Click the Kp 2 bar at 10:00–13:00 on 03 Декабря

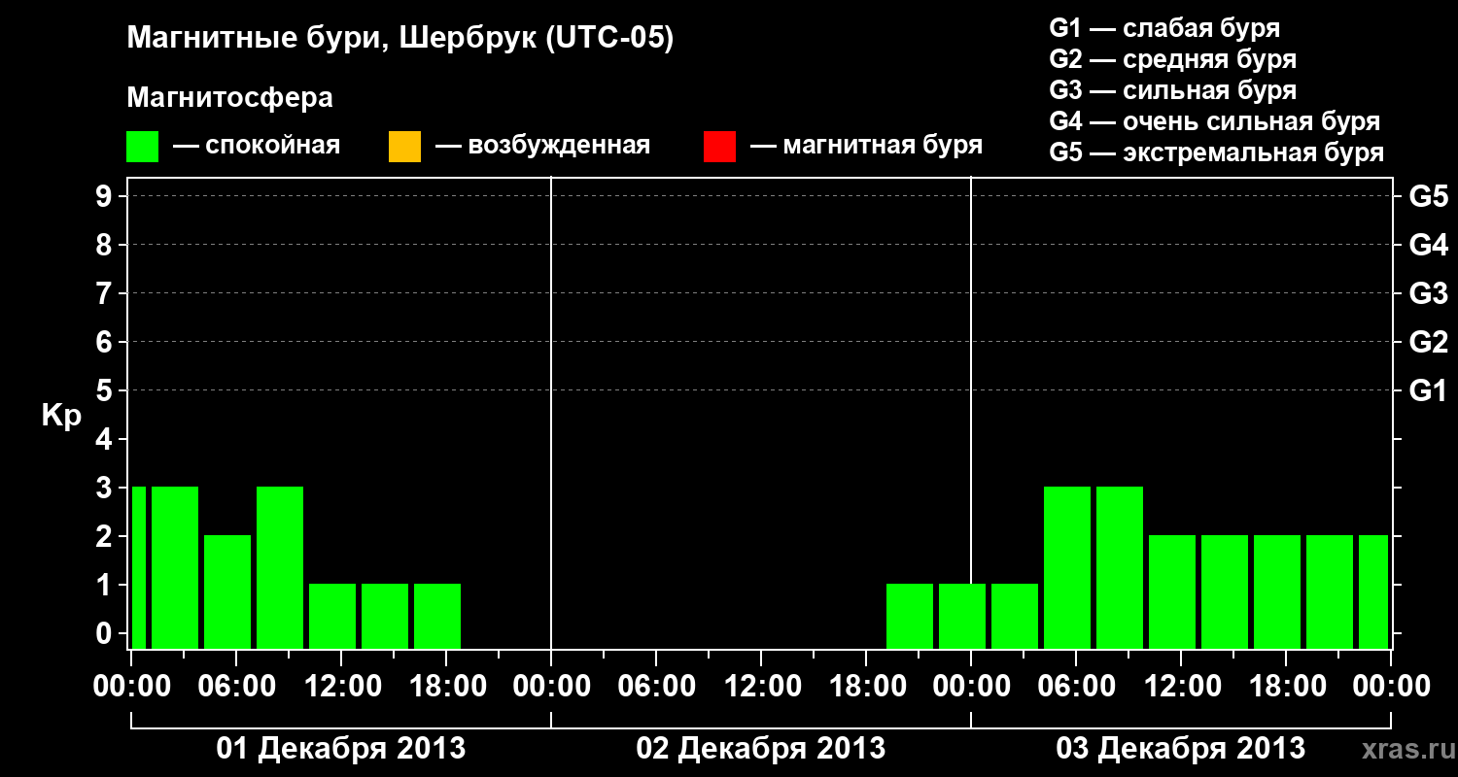[x=1172, y=591]
